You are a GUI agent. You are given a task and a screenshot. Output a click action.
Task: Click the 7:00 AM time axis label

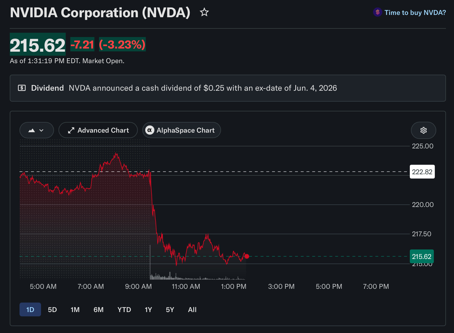pyautogui.click(x=91, y=286)
